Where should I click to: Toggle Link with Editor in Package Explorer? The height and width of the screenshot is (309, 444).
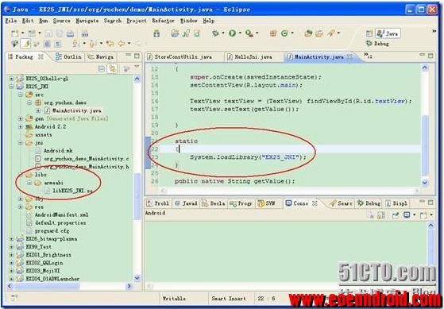pos(113,68)
